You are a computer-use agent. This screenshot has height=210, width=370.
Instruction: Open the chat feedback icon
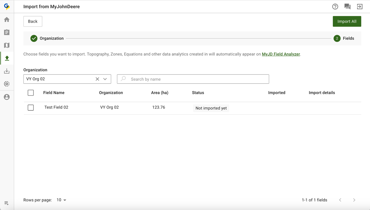click(347, 6)
